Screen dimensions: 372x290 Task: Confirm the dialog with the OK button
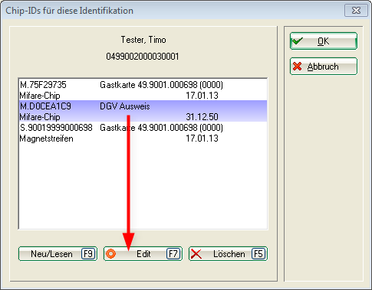point(324,41)
